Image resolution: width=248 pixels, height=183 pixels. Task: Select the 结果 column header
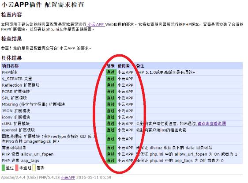pos(111,66)
